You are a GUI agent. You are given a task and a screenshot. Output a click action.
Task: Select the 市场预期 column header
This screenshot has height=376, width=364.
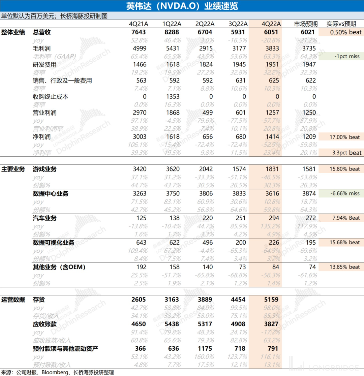[x=305, y=24]
